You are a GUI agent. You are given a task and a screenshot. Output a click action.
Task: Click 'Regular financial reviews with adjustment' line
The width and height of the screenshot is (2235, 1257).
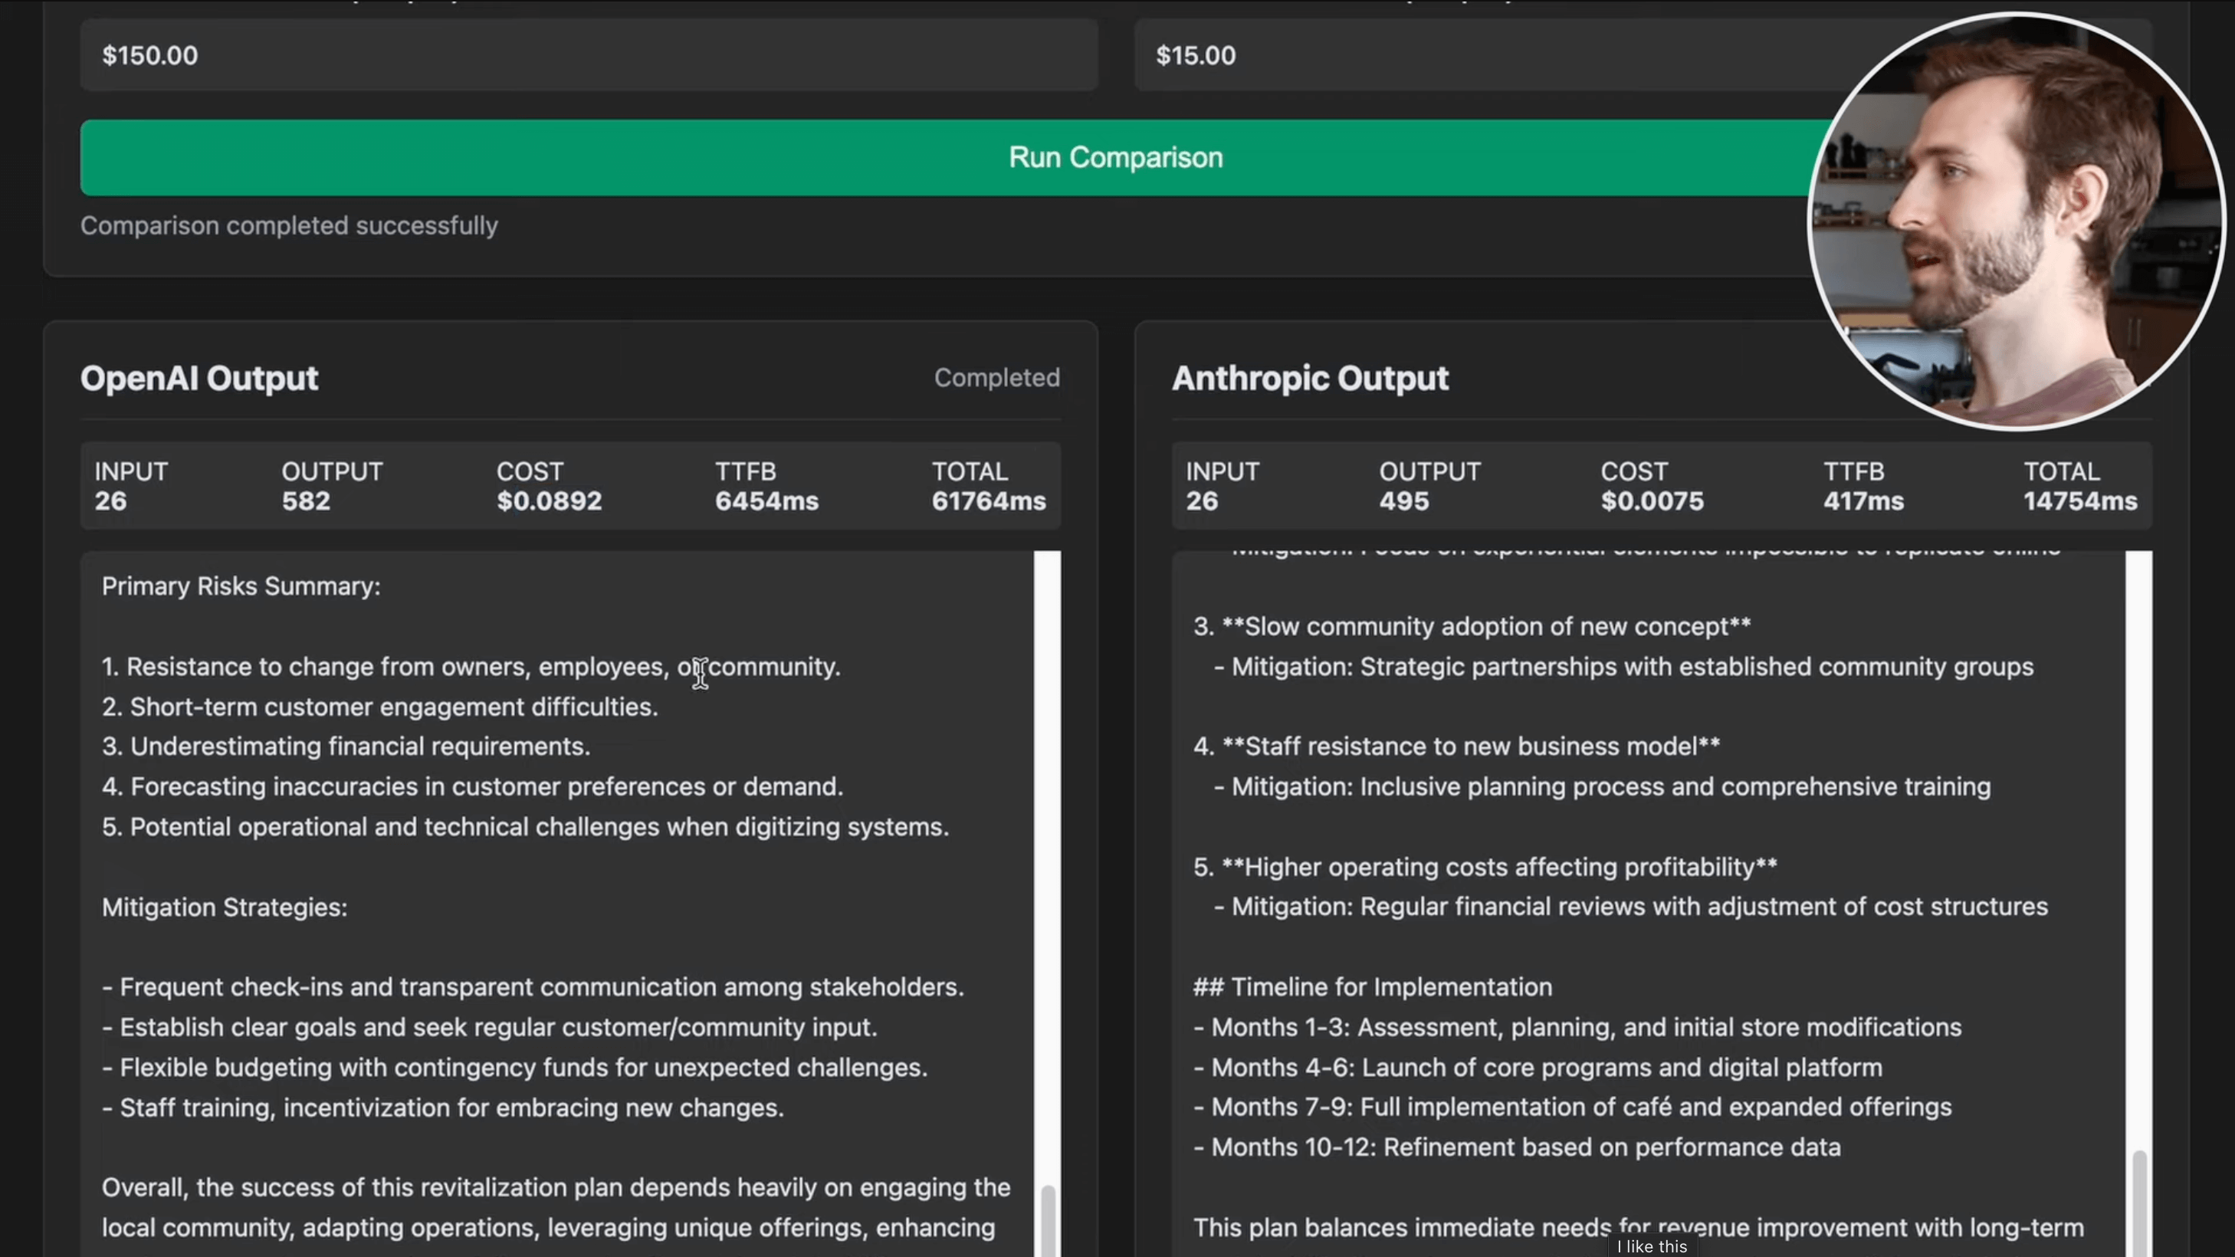[1631, 907]
